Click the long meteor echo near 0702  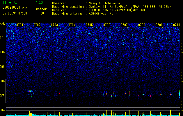point(31,91)
